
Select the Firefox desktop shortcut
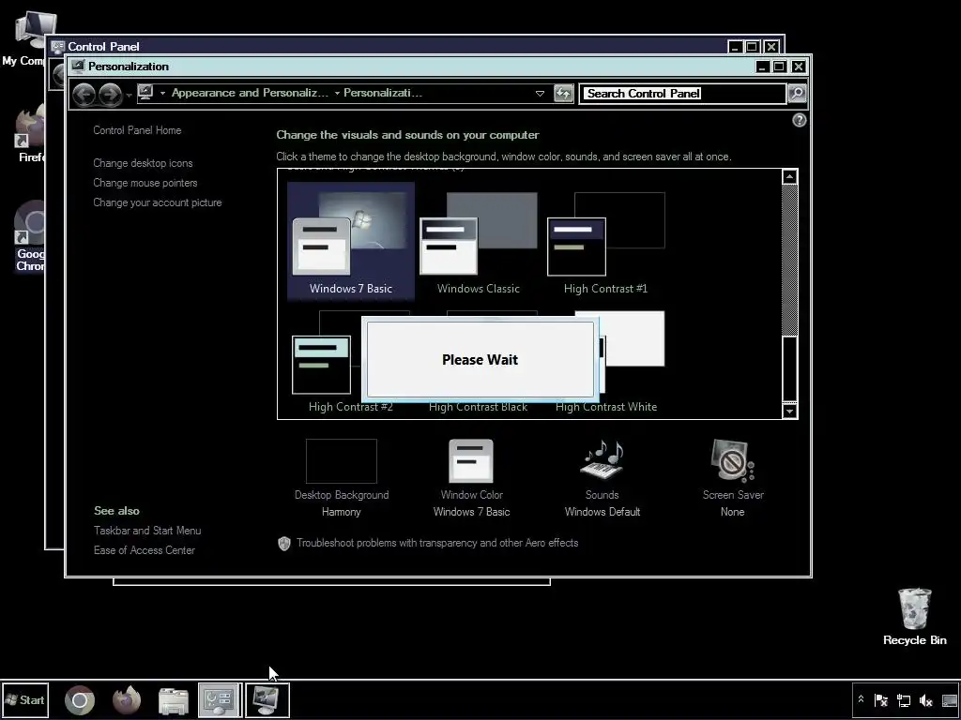coord(31,133)
